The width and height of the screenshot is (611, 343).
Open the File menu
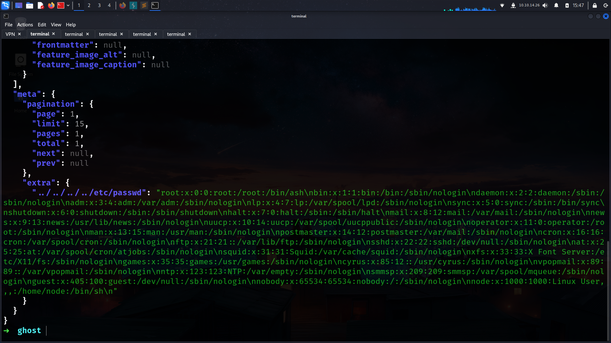click(x=9, y=25)
